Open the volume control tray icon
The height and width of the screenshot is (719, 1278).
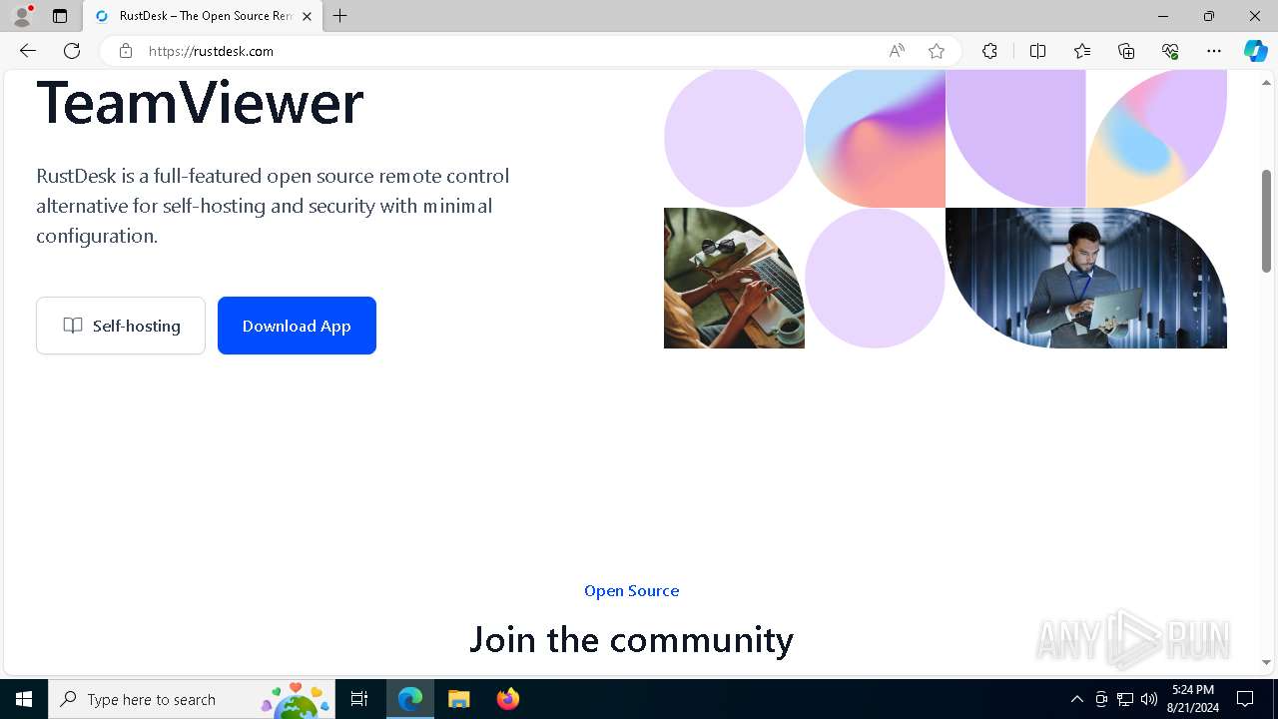(x=1149, y=699)
